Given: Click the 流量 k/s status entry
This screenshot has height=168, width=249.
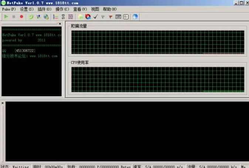Looking at the screenshot, I should [212, 167].
